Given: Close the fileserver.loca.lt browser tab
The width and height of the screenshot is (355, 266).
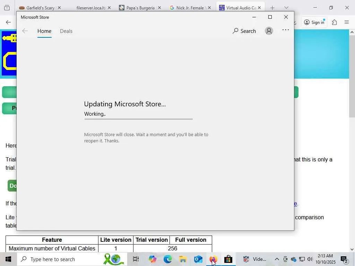Looking at the screenshot, I should pos(109,8).
